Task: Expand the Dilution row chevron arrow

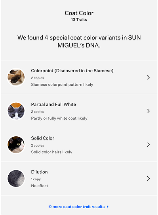Action: [148, 178]
